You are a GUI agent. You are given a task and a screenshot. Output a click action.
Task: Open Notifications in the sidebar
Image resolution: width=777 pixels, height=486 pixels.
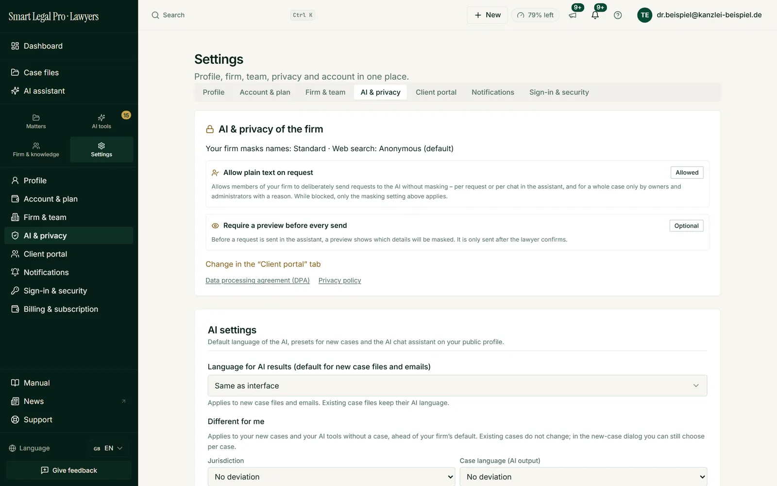(69, 273)
